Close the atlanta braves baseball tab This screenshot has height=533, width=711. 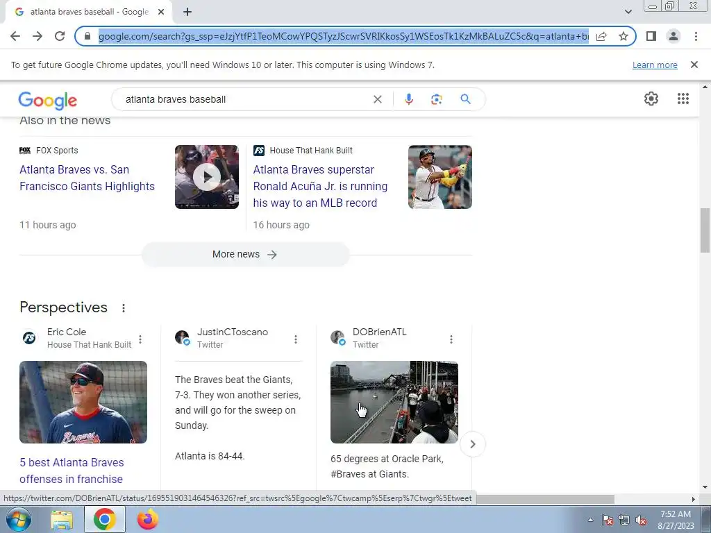pyautogui.click(x=161, y=12)
